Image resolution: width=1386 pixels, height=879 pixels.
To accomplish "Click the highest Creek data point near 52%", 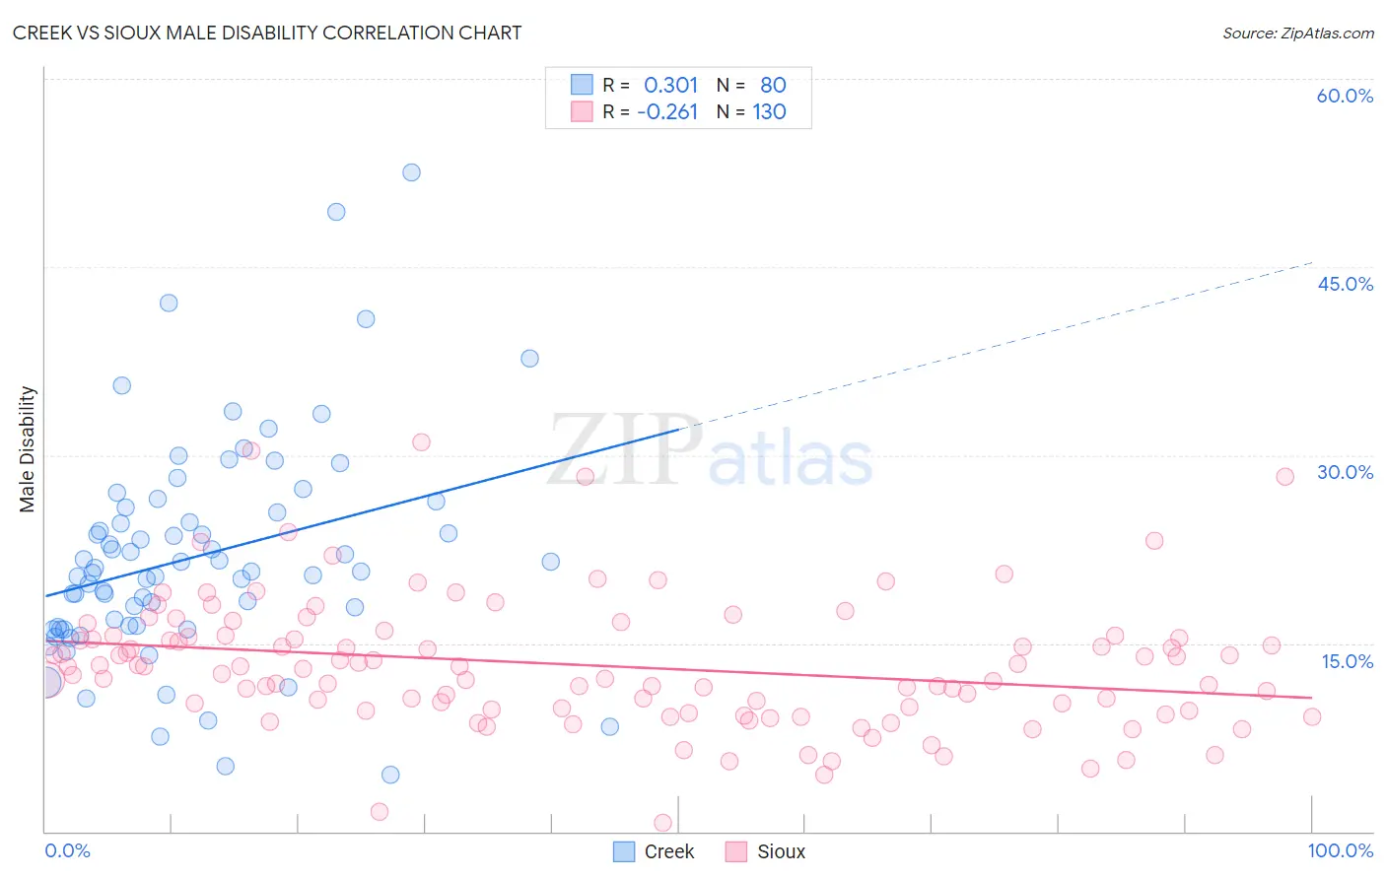I will tap(411, 172).
